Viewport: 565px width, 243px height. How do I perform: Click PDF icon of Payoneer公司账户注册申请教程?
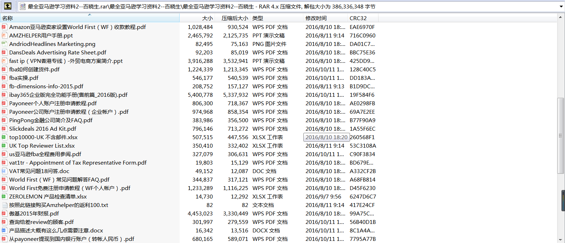pyautogui.click(x=4, y=112)
